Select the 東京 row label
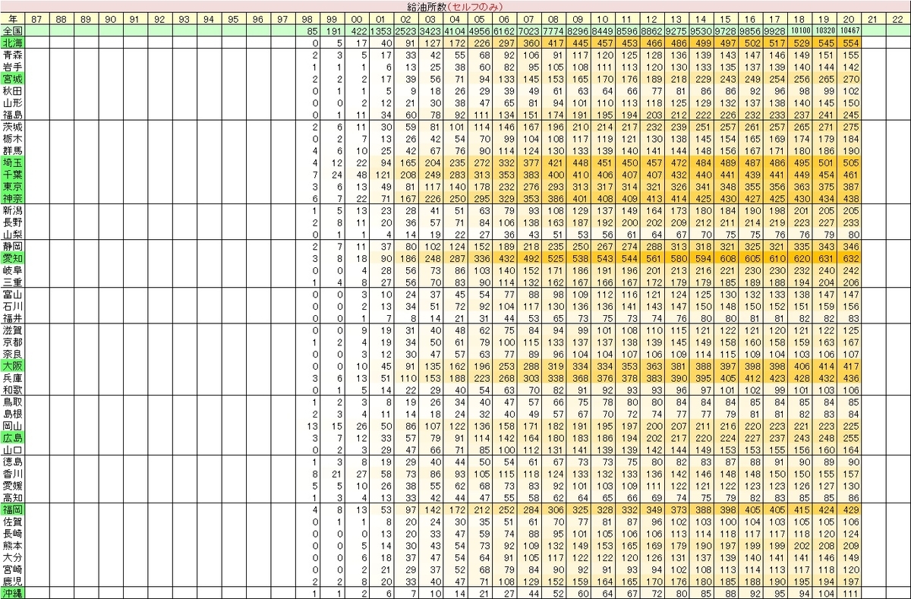This screenshot has width=911, height=599. click(12, 186)
